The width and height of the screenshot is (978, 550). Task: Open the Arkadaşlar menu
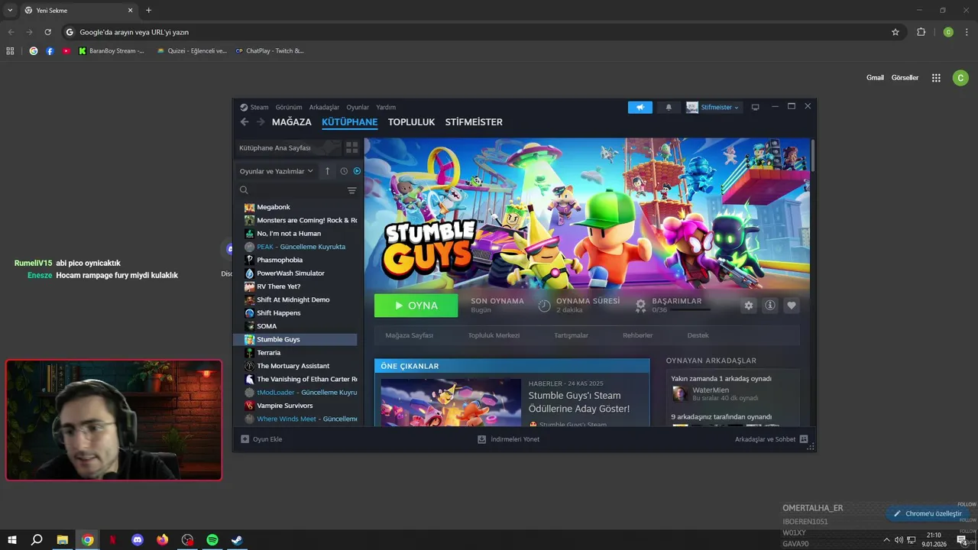pyautogui.click(x=324, y=108)
